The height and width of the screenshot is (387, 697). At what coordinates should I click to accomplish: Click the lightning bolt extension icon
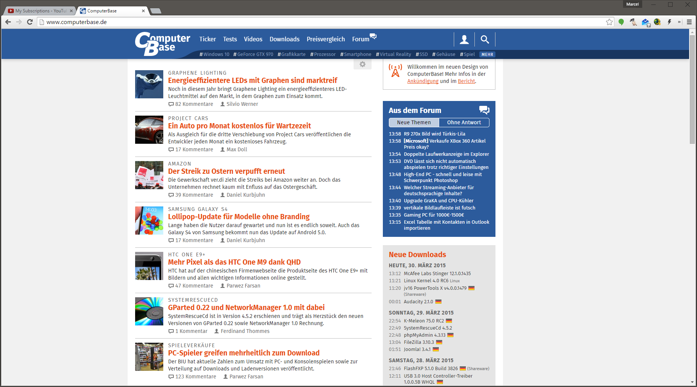point(669,22)
